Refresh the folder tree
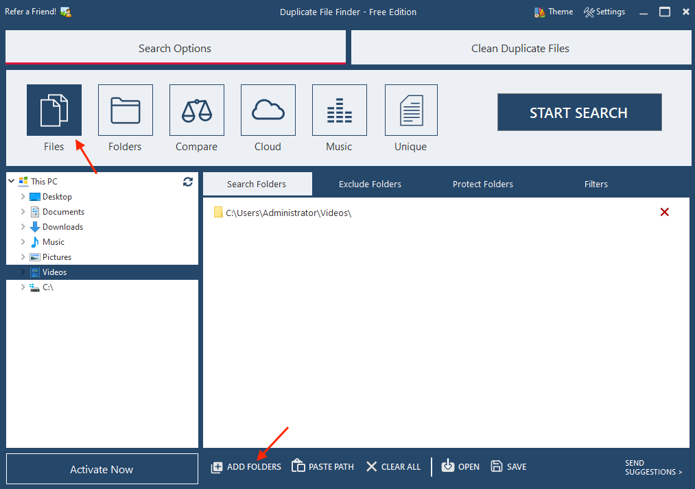The height and width of the screenshot is (489, 695). coord(188,182)
